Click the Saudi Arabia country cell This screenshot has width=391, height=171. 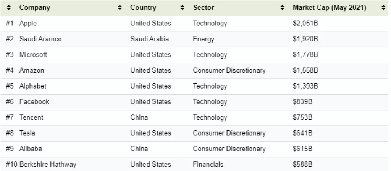tap(149, 39)
